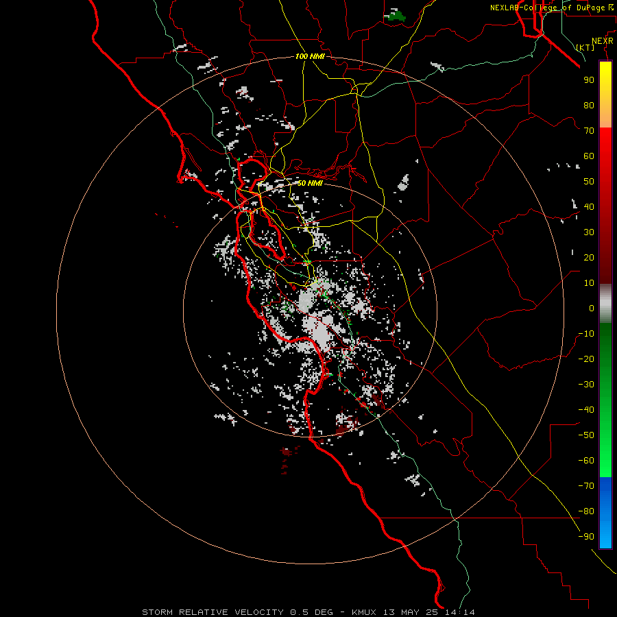Click the 0 knot scale label
617x617 pixels.
(592, 308)
